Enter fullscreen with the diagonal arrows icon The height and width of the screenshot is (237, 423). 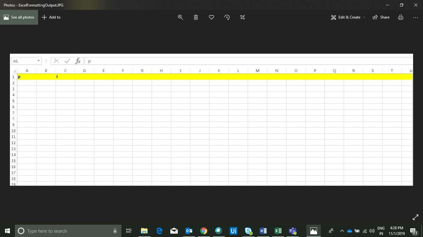tap(416, 218)
